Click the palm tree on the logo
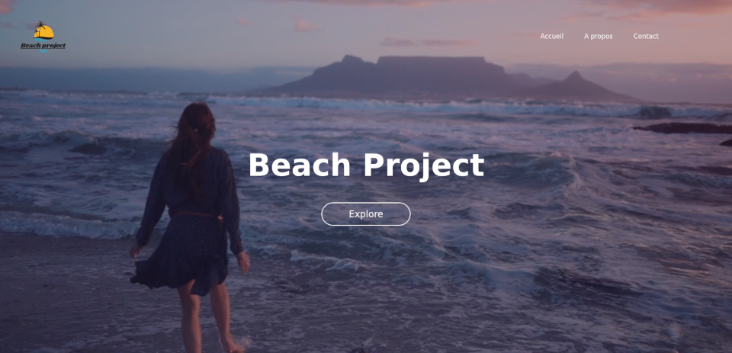This screenshot has height=353, width=732. (x=40, y=26)
